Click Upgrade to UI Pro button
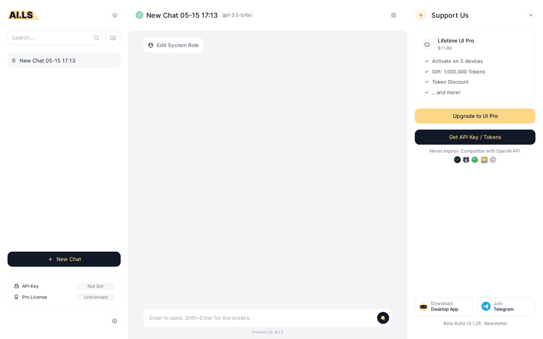This screenshot has width=543, height=339. pyautogui.click(x=475, y=116)
